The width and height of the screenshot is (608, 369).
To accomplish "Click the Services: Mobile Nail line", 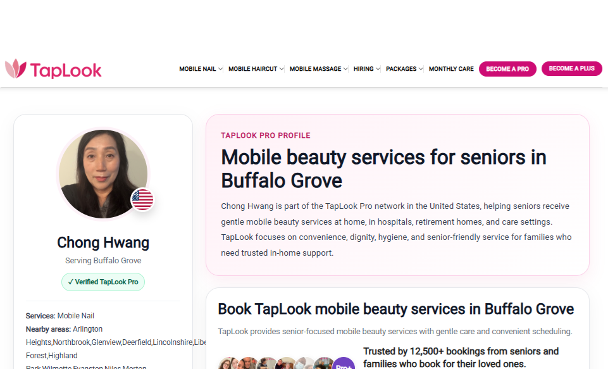I will pos(60,316).
